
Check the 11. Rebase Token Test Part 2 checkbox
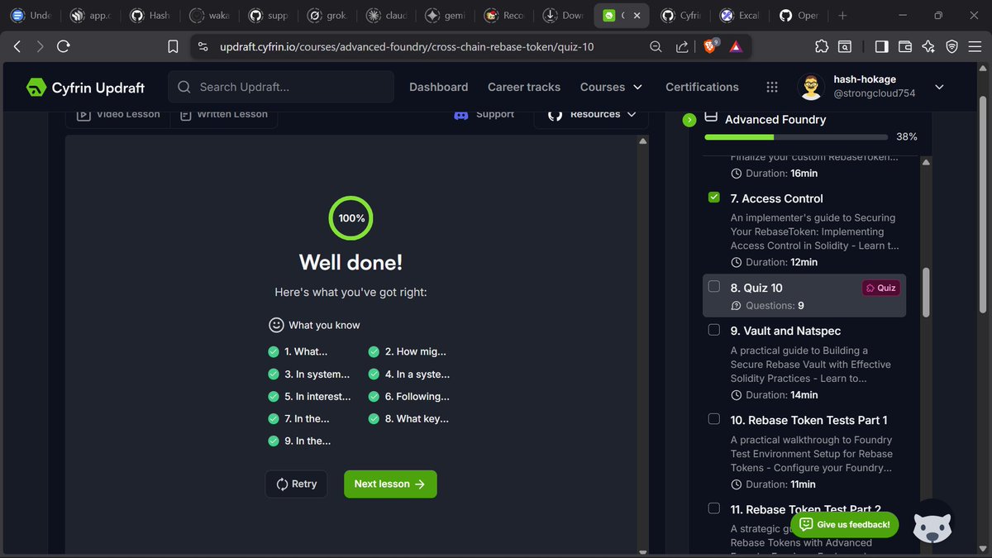[x=714, y=508]
